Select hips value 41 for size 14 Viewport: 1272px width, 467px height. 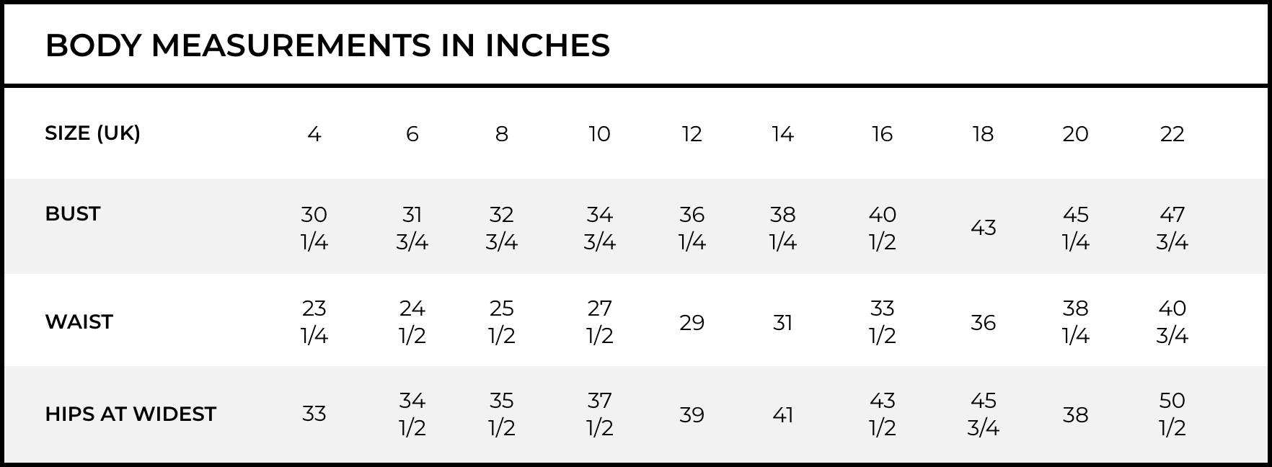coord(783,414)
